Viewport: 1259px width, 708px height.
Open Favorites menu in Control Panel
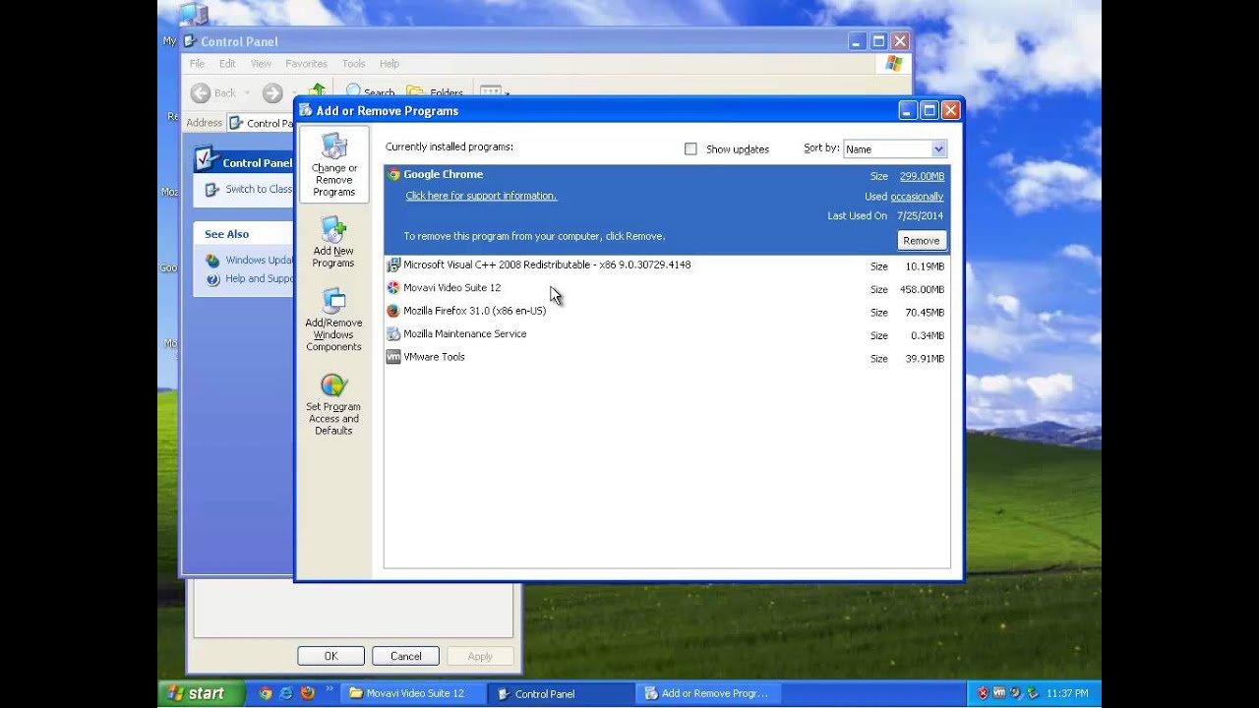[x=306, y=64]
